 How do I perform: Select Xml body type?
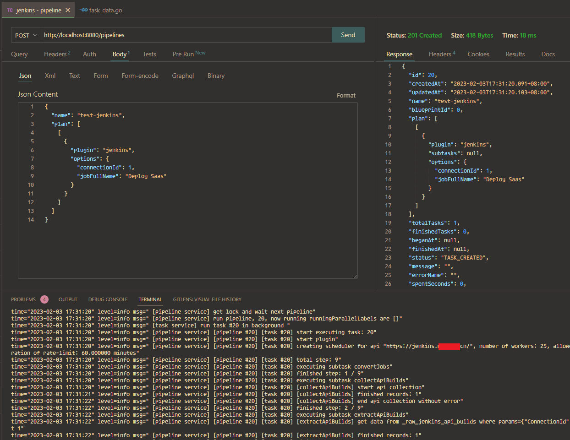50,76
